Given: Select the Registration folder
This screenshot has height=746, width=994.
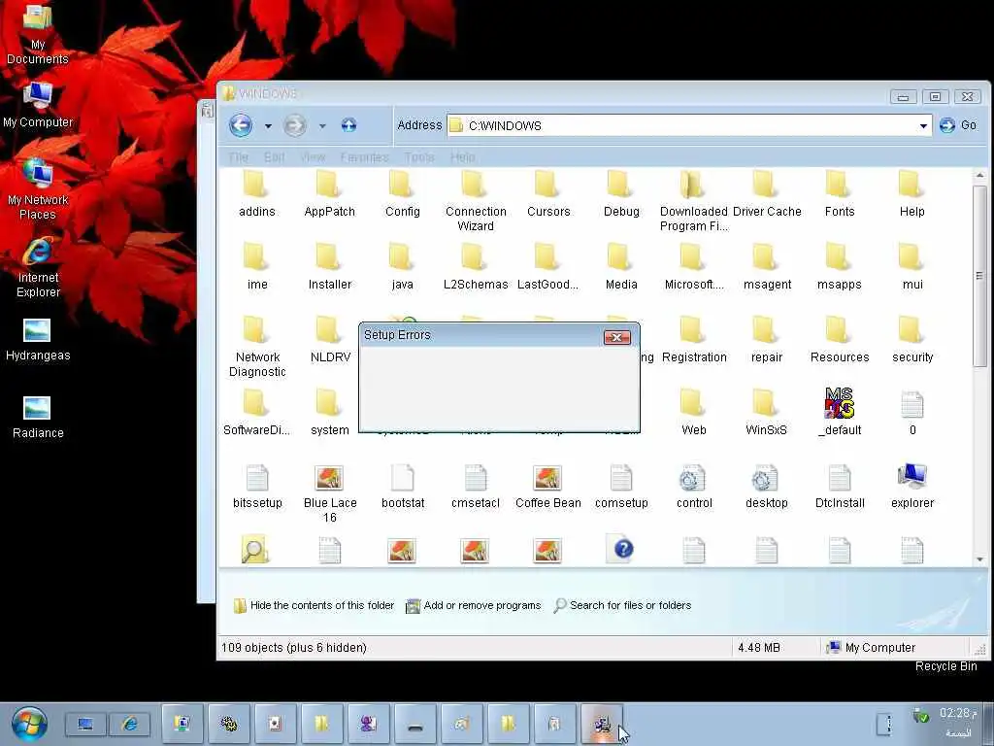Looking at the screenshot, I should pyautogui.click(x=693, y=340).
